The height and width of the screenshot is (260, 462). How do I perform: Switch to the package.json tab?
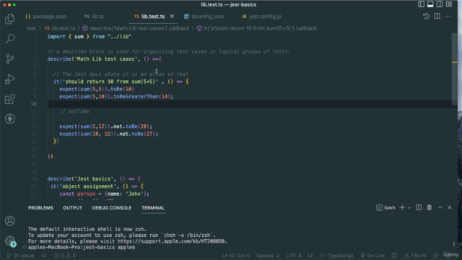(x=46, y=17)
